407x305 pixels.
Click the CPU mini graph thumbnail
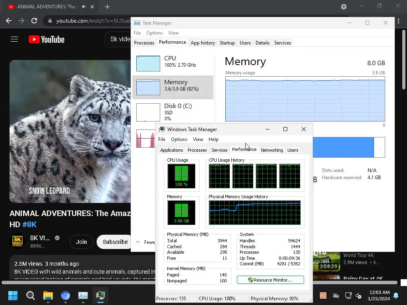click(148, 63)
